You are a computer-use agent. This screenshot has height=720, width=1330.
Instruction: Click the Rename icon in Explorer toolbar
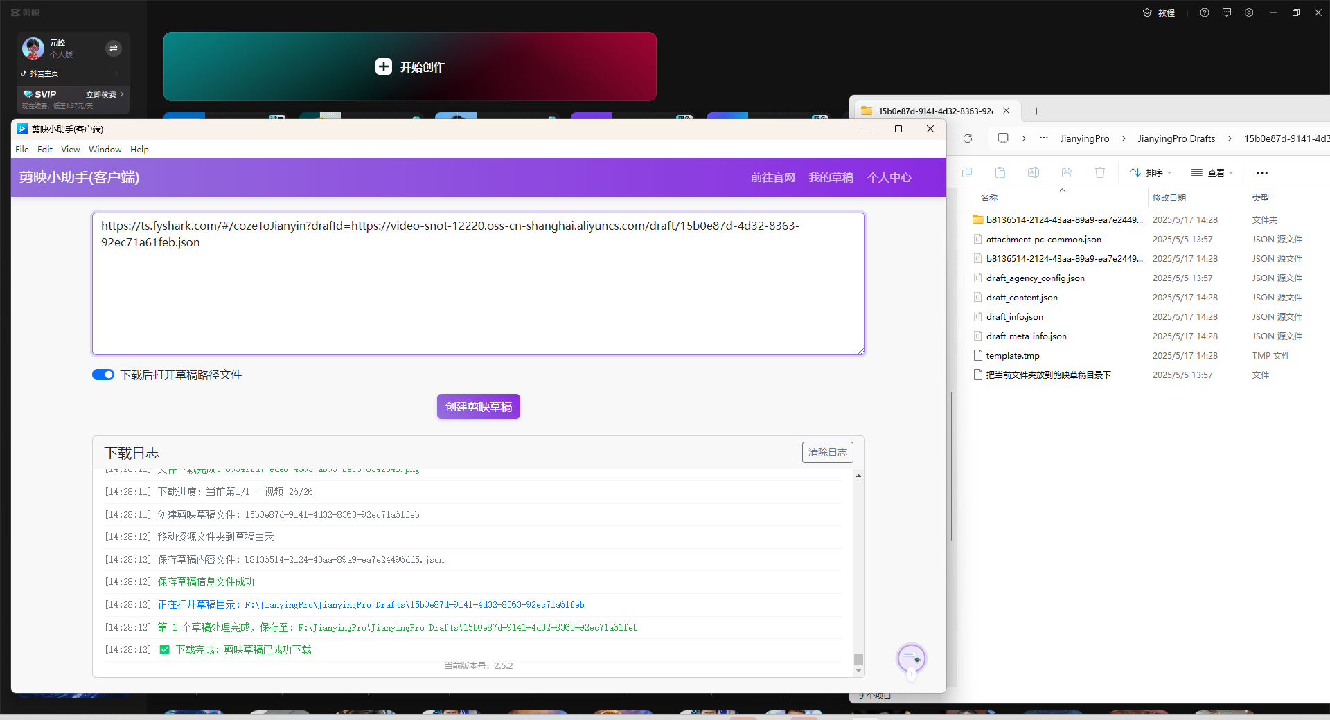click(1034, 172)
